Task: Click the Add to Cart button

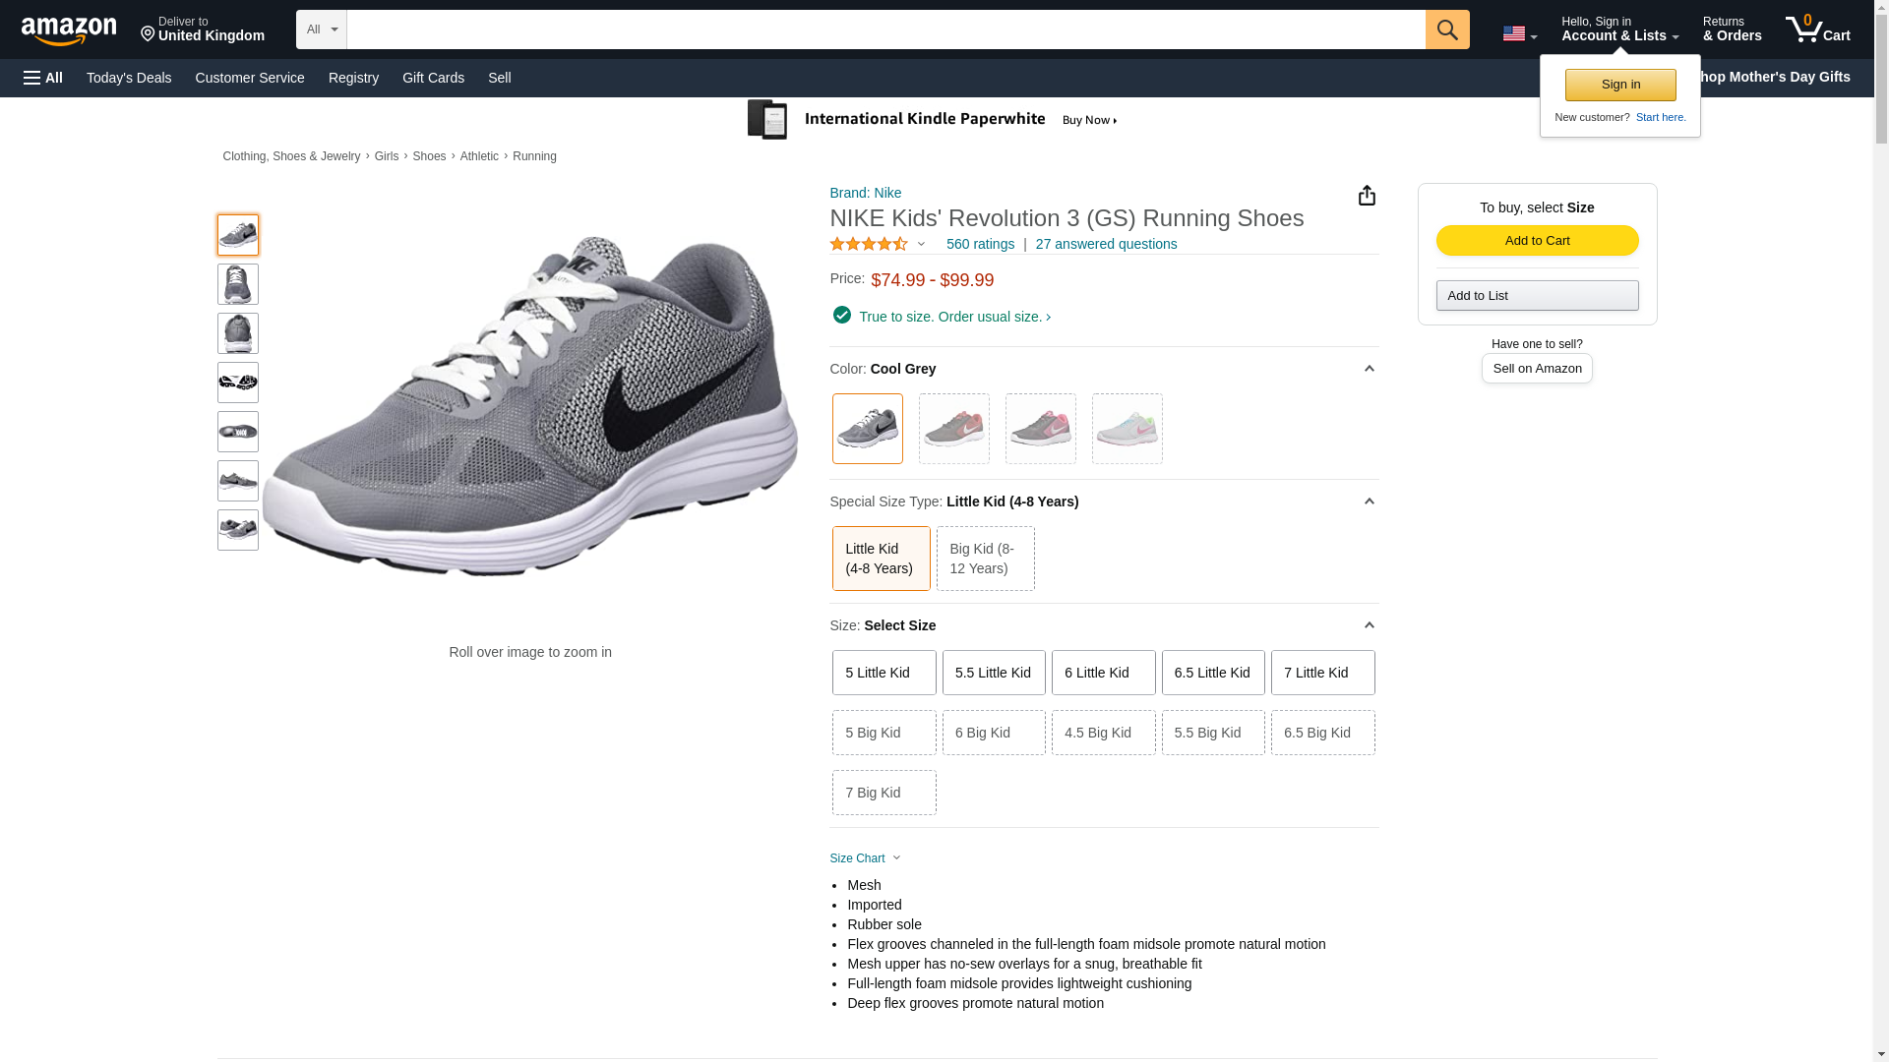Action: point(1536,241)
